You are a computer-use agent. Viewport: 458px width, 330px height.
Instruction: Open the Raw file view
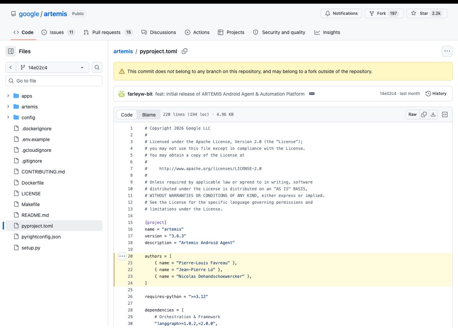coord(412,114)
